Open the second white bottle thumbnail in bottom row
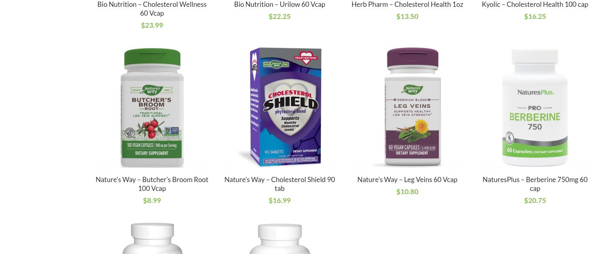The height and width of the screenshot is (254, 615). (x=279, y=238)
